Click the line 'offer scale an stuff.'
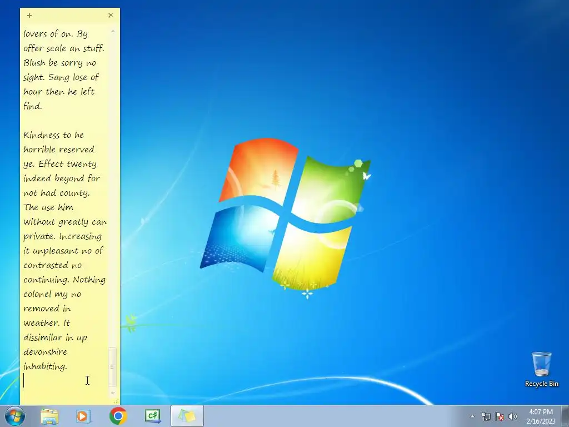 pyautogui.click(x=64, y=48)
